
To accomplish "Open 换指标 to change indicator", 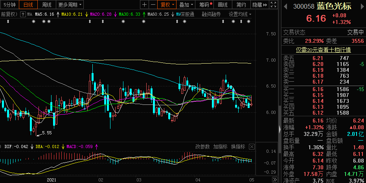I will coord(238,146).
